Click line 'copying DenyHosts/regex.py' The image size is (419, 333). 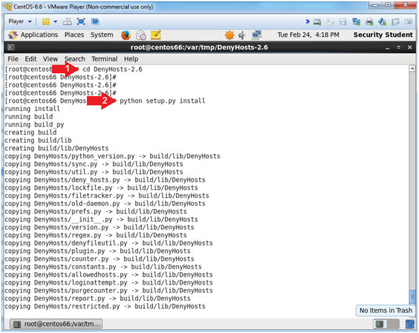96,236
